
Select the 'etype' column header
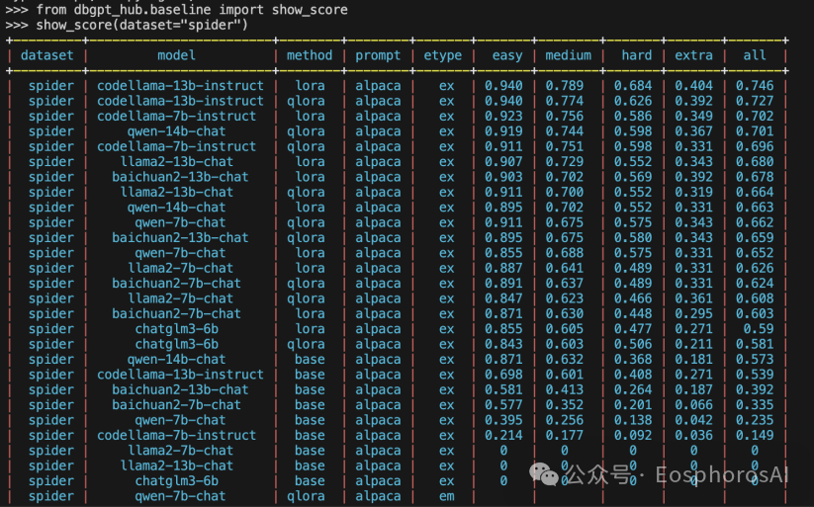point(443,55)
